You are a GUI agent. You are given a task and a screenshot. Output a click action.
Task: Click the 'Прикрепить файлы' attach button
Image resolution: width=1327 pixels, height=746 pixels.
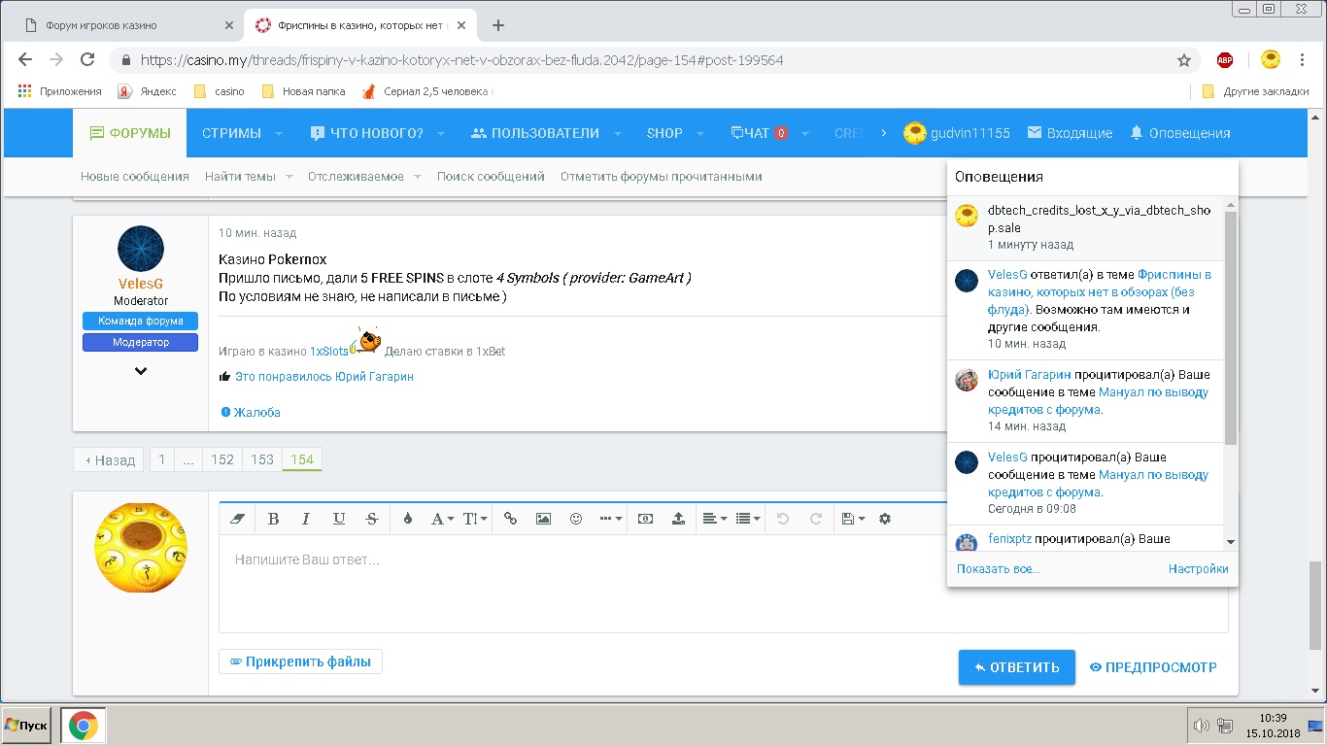pyautogui.click(x=300, y=661)
